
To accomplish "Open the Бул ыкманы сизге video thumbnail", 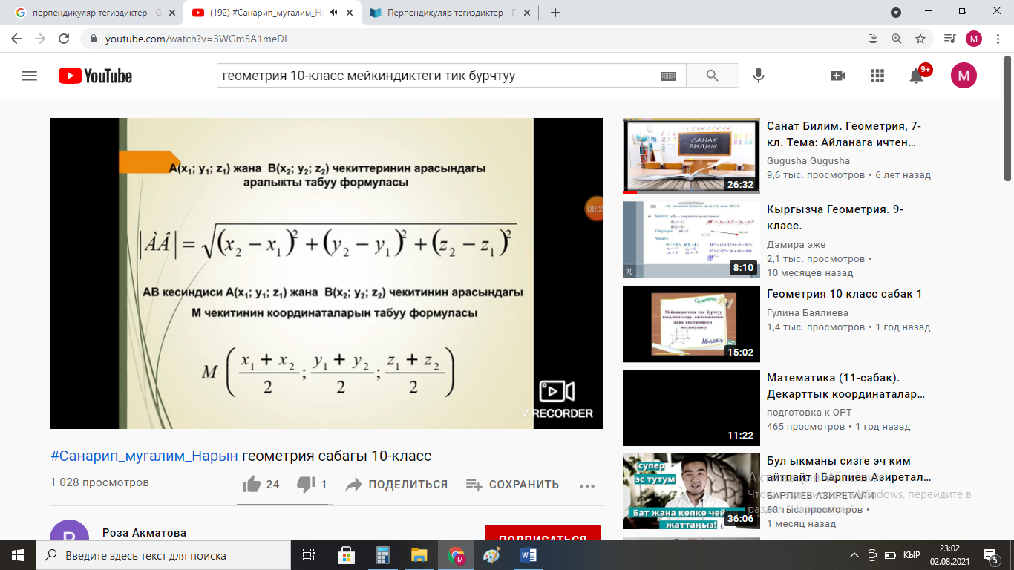I will click(x=691, y=491).
